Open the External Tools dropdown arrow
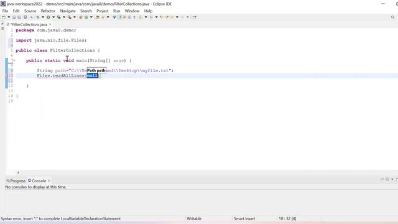 (75, 17)
